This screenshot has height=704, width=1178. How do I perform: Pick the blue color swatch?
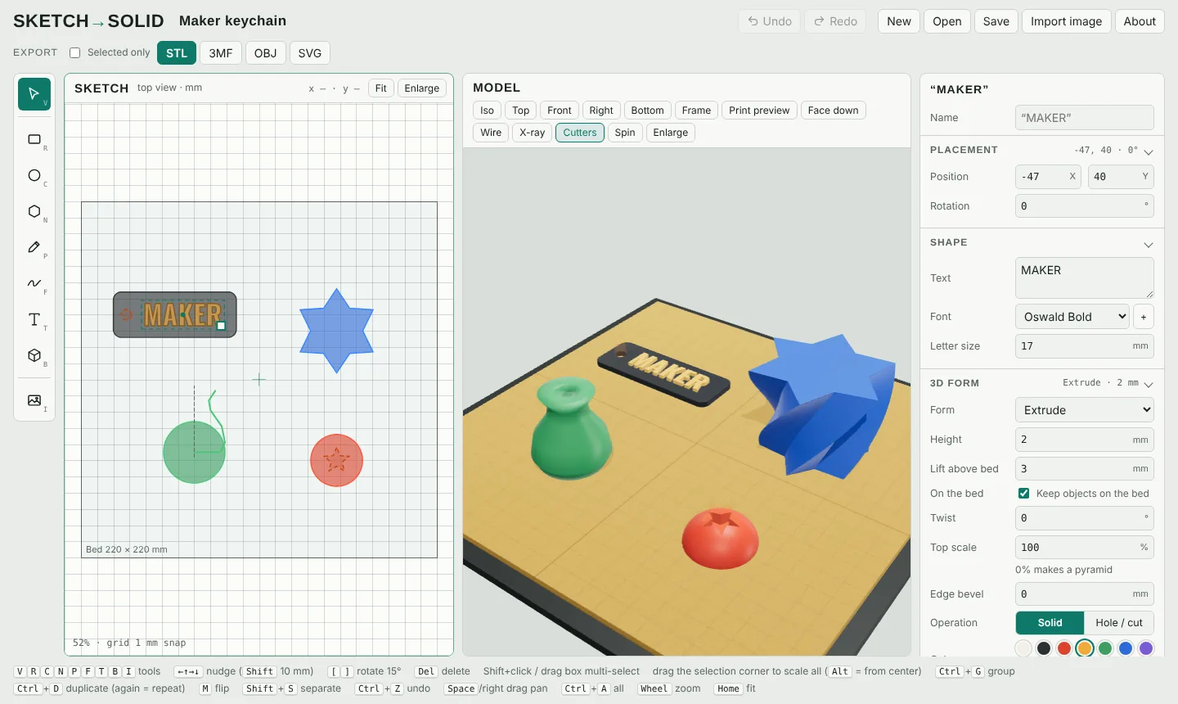1126,648
